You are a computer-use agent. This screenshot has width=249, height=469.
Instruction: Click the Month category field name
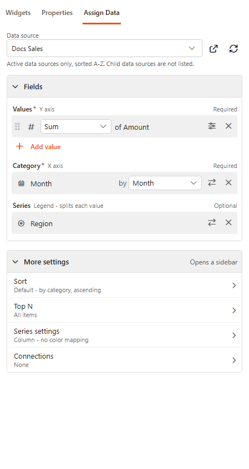(41, 183)
